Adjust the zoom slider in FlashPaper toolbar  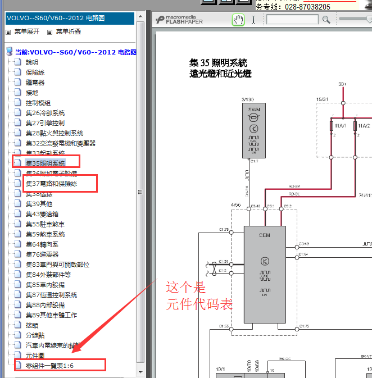coord(369,19)
